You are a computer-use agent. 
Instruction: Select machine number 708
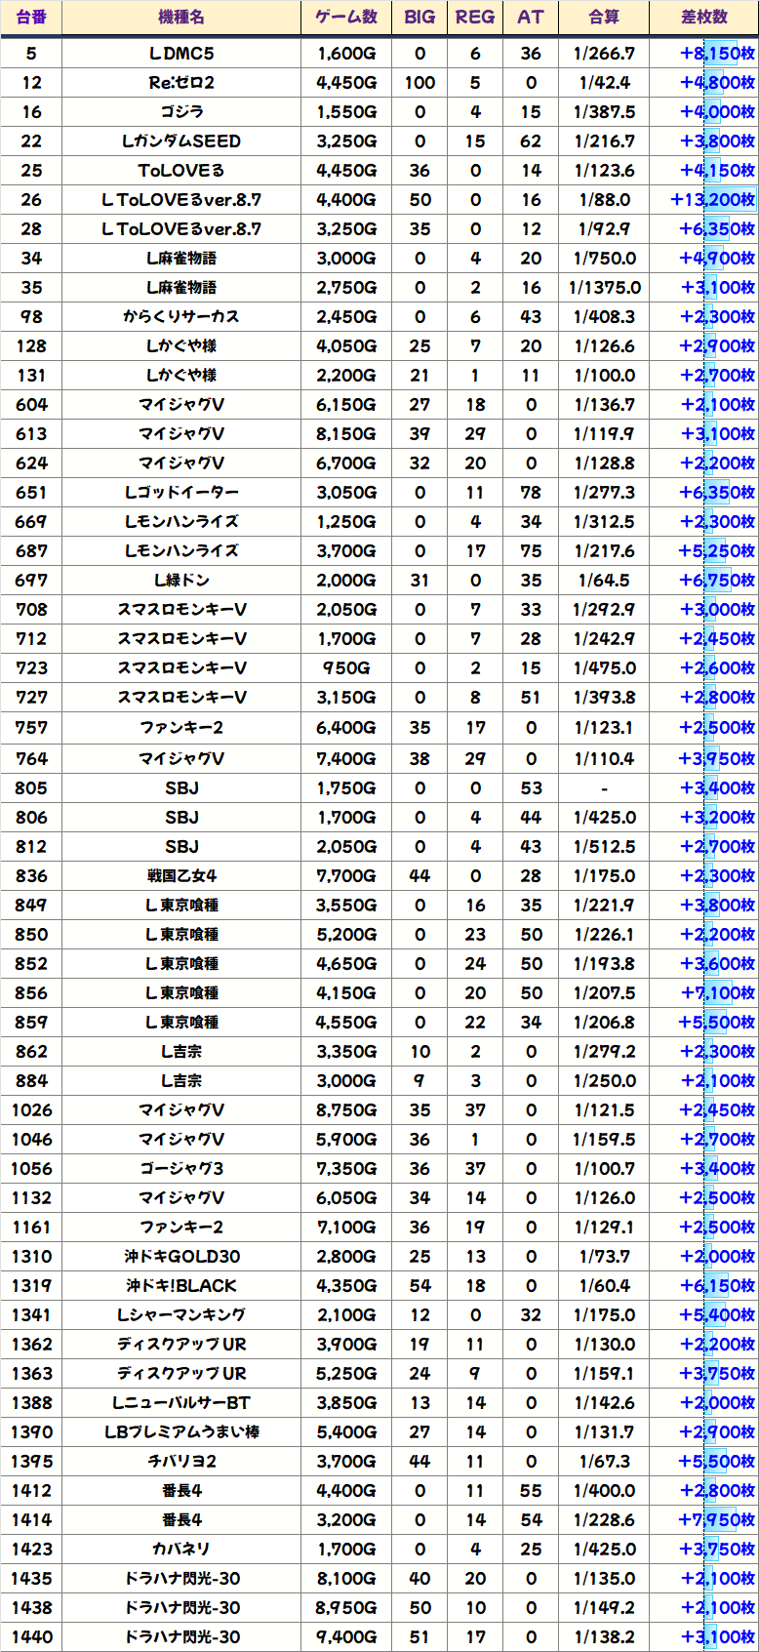coord(31,610)
